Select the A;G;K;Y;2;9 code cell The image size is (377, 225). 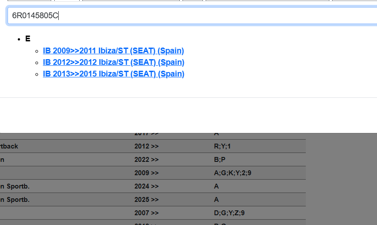tap(233, 173)
